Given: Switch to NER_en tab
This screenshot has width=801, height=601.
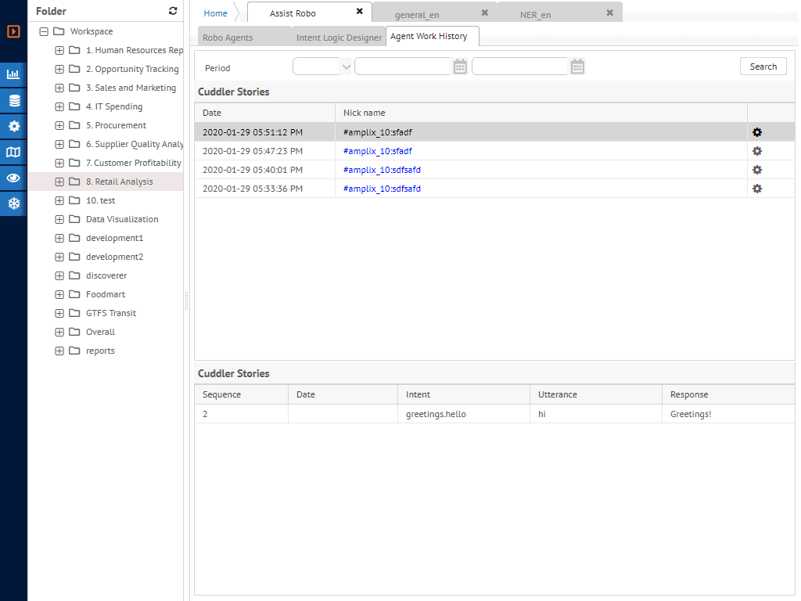Looking at the screenshot, I should 535,15.
